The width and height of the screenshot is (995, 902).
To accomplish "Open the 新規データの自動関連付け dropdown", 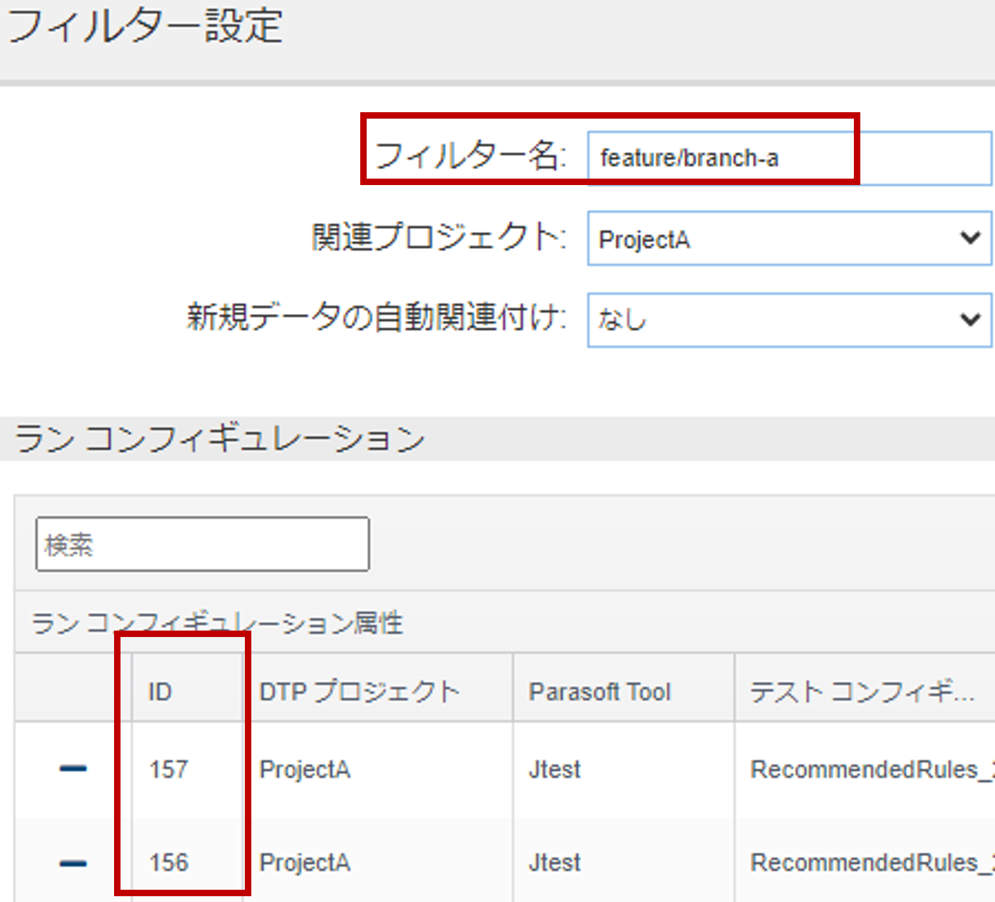I will tap(789, 320).
